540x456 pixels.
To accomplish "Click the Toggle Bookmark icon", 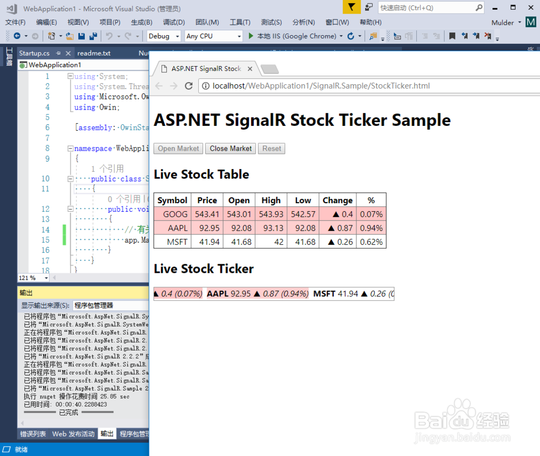I will 452,36.
